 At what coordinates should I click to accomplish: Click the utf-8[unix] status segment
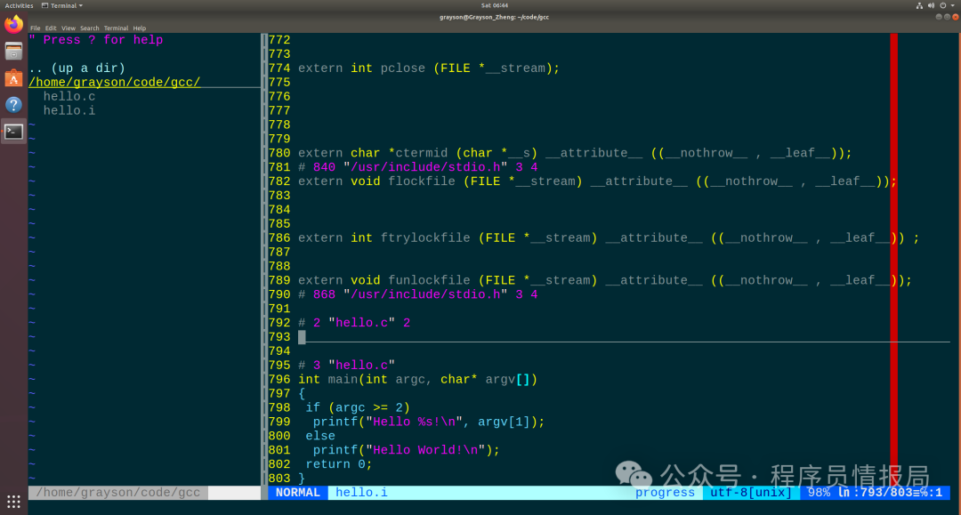tap(751, 493)
